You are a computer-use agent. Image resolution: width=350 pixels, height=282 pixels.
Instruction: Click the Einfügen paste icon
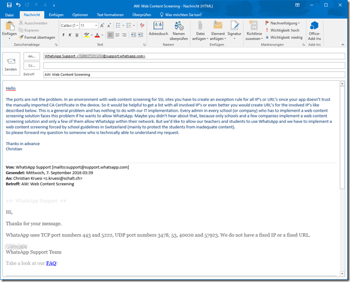(x=9, y=28)
